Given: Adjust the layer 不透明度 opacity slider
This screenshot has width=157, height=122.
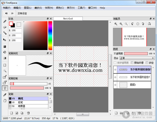Looking at the screenshot, I should (x=136, y=54).
